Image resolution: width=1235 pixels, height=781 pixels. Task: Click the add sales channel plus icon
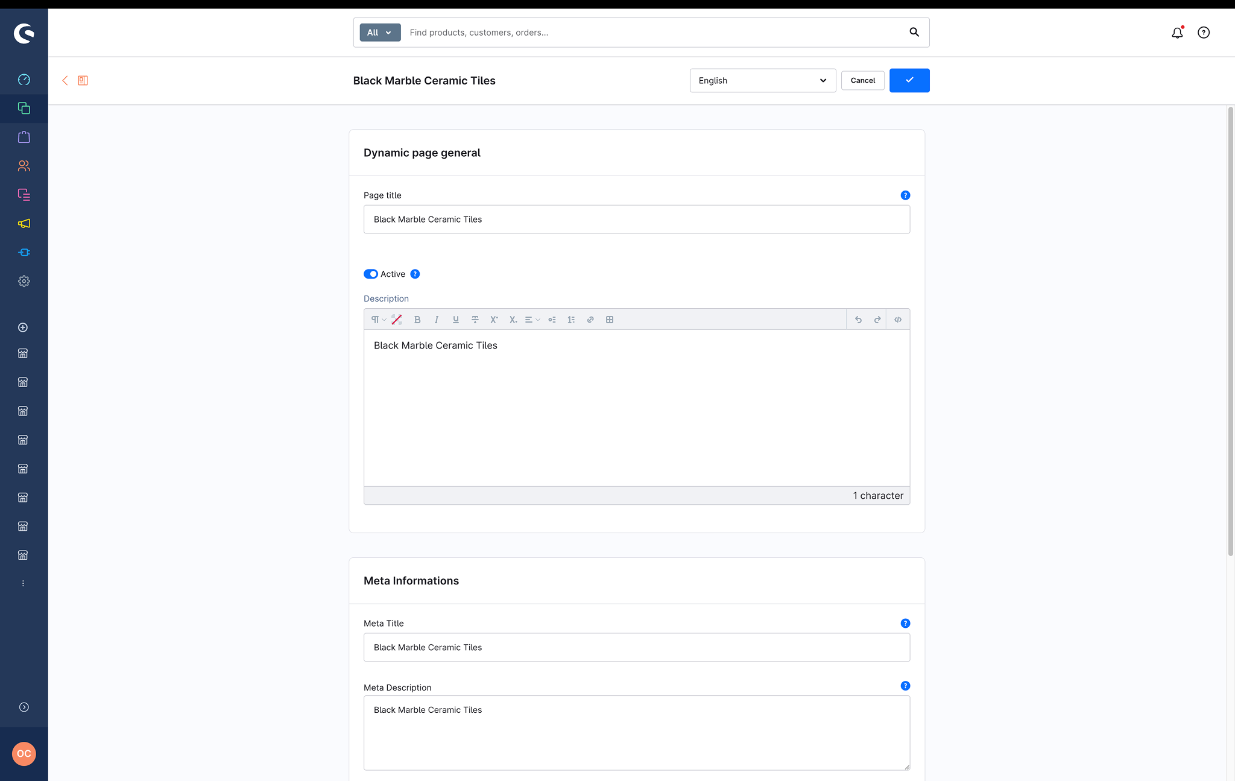(x=23, y=327)
